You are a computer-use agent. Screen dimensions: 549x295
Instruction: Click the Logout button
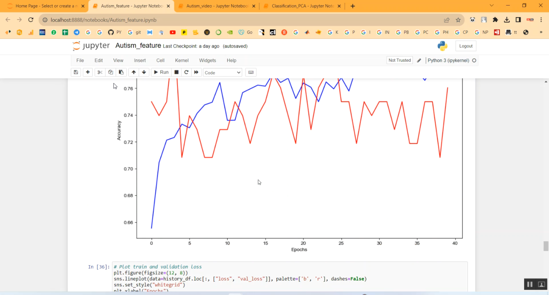click(466, 46)
